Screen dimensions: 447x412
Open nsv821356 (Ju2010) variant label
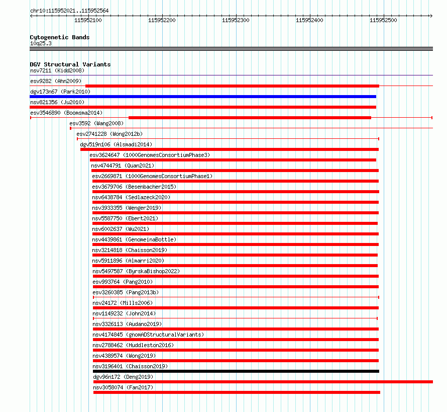coord(57,102)
